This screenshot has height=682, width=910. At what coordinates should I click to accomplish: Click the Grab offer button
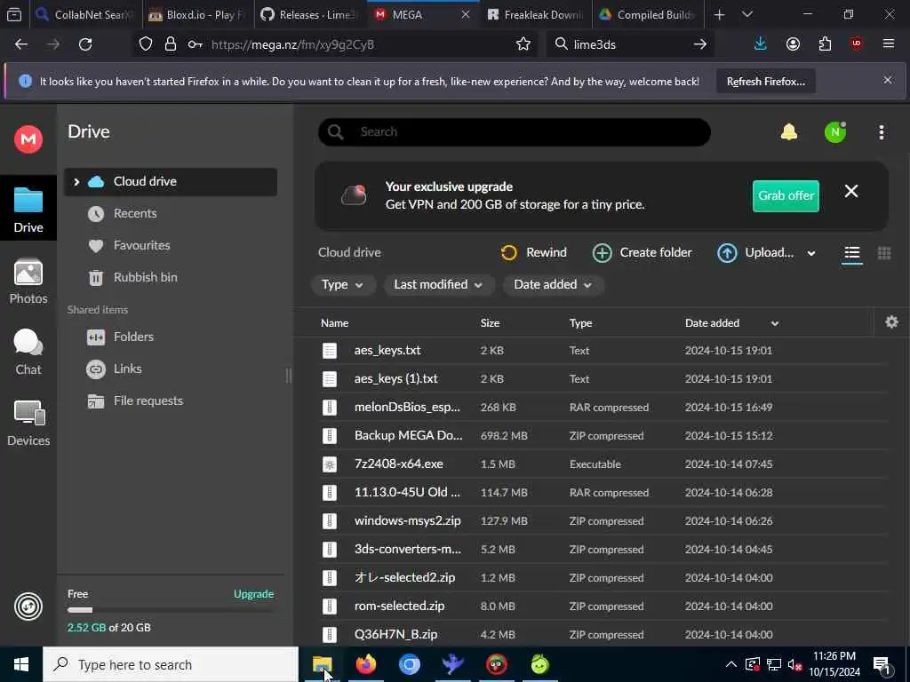tap(786, 196)
